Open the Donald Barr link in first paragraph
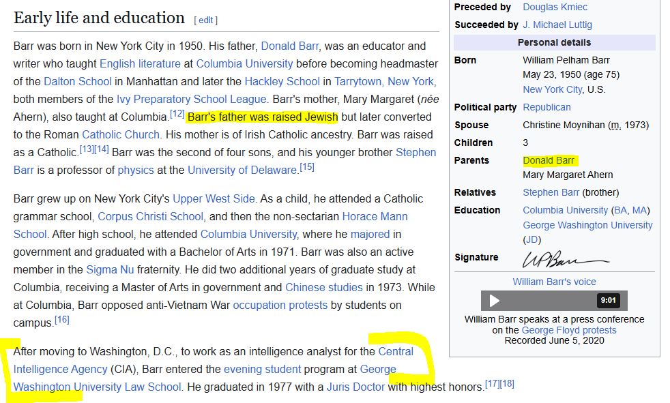Viewport: 670px width, 403px height. pyautogui.click(x=290, y=46)
